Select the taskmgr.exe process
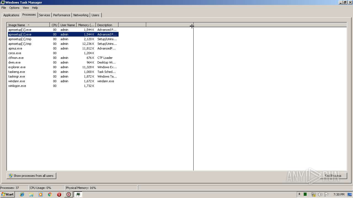353x198 pixels. [63, 76]
